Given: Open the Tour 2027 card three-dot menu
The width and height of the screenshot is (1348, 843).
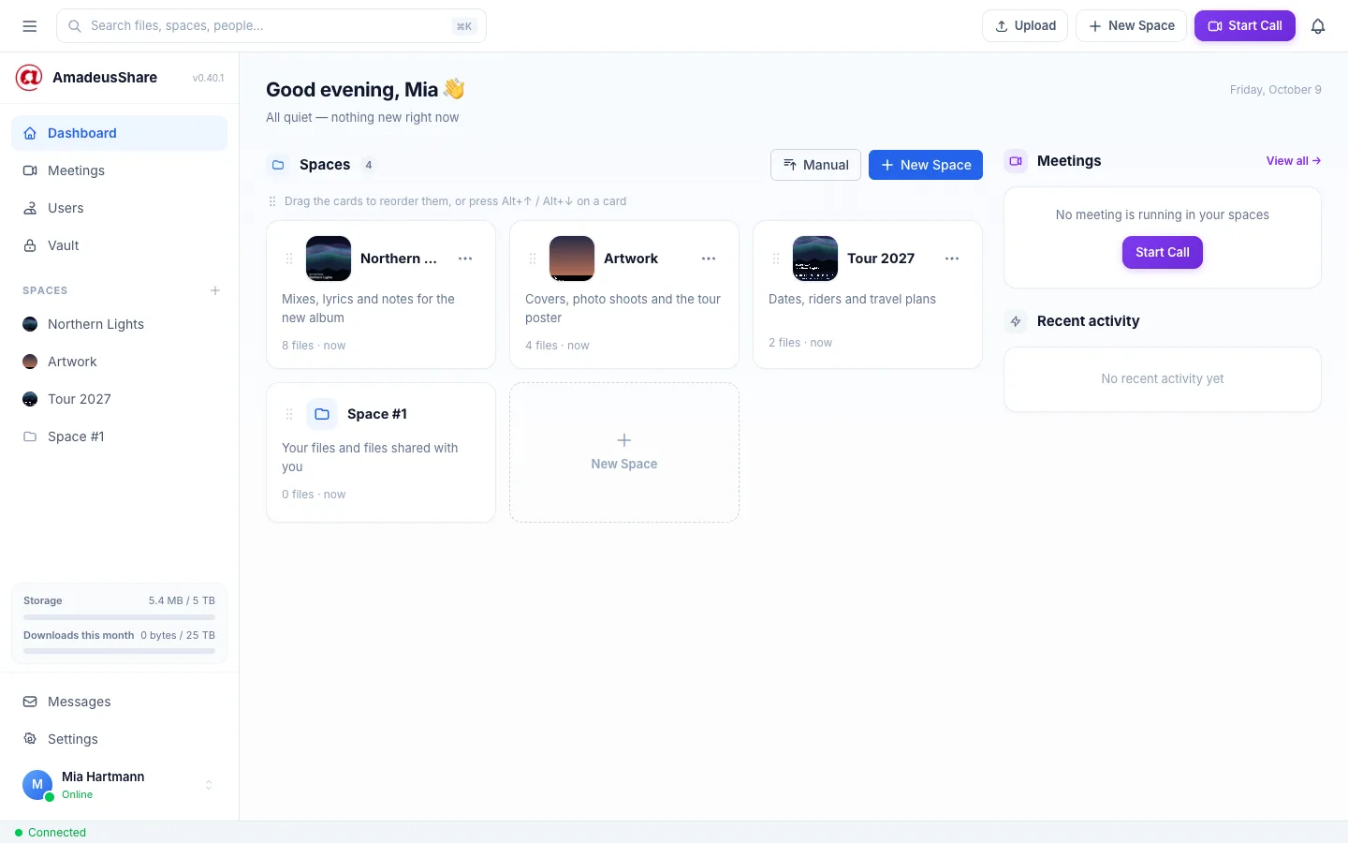Looking at the screenshot, I should tap(952, 259).
